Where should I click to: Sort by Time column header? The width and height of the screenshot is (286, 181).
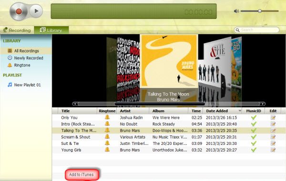[x=196, y=111]
